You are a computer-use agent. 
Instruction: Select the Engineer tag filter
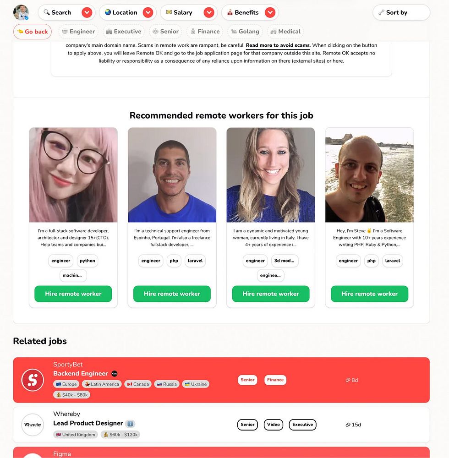79,32
